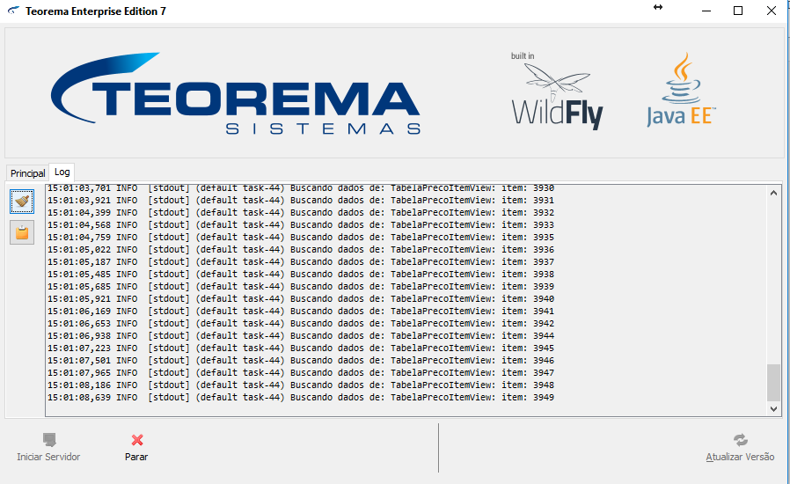Click the Iniciar Servidor monitor icon

[x=49, y=440]
